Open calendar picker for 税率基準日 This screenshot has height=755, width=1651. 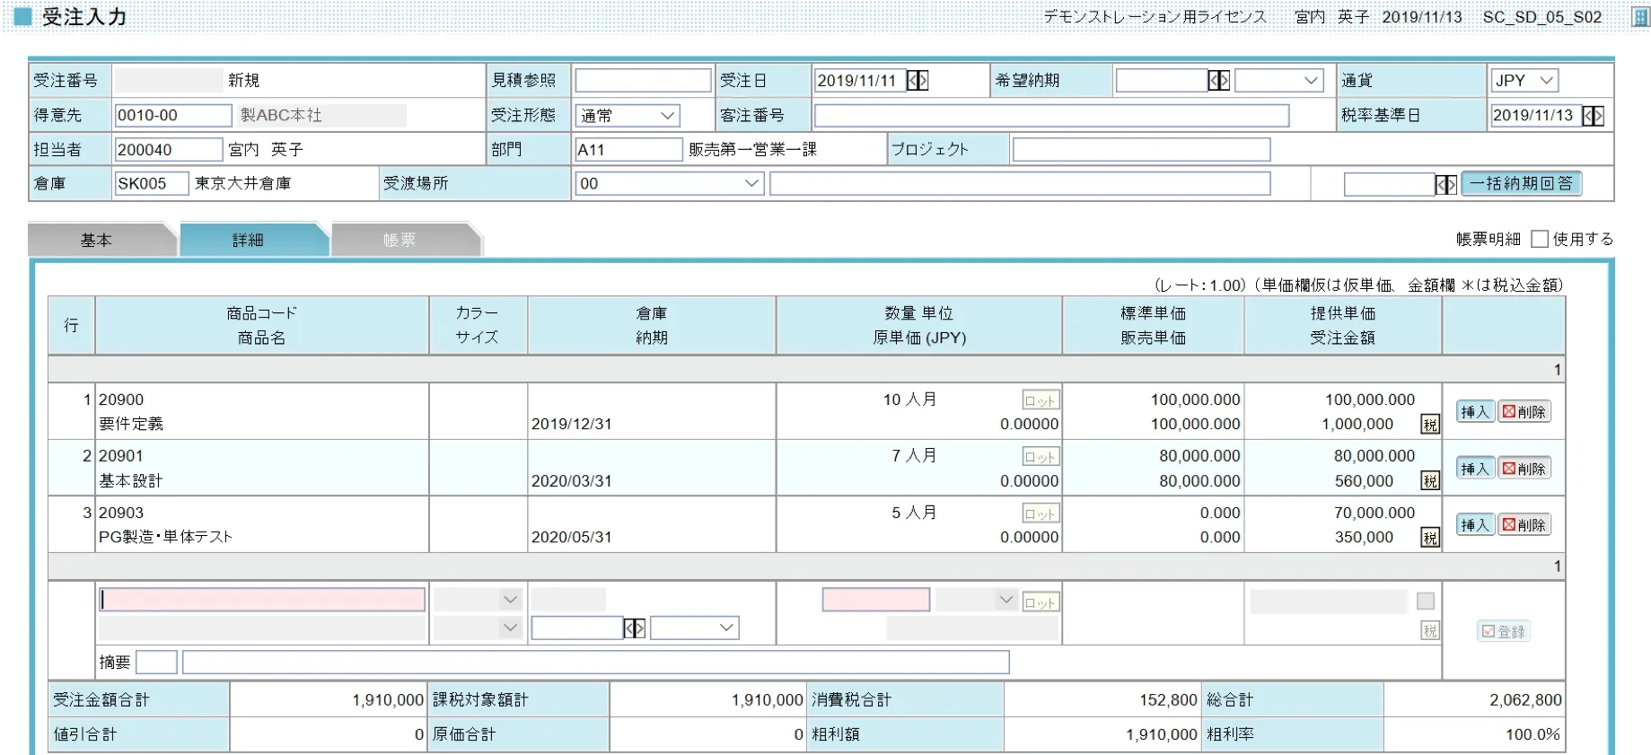click(1593, 116)
